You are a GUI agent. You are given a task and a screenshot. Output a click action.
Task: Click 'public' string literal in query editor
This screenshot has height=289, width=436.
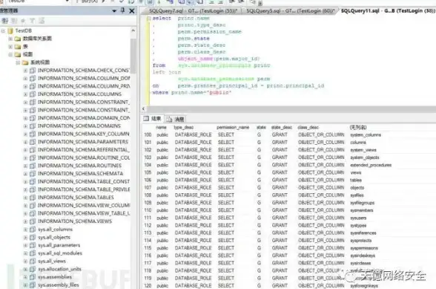click(x=219, y=93)
